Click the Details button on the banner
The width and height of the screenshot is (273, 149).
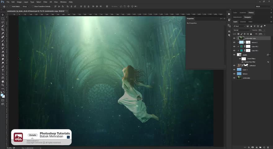point(33,135)
